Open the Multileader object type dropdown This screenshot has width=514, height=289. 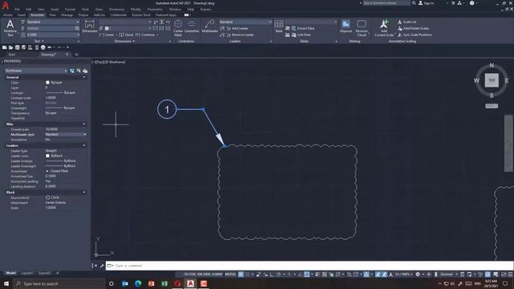coord(35,71)
